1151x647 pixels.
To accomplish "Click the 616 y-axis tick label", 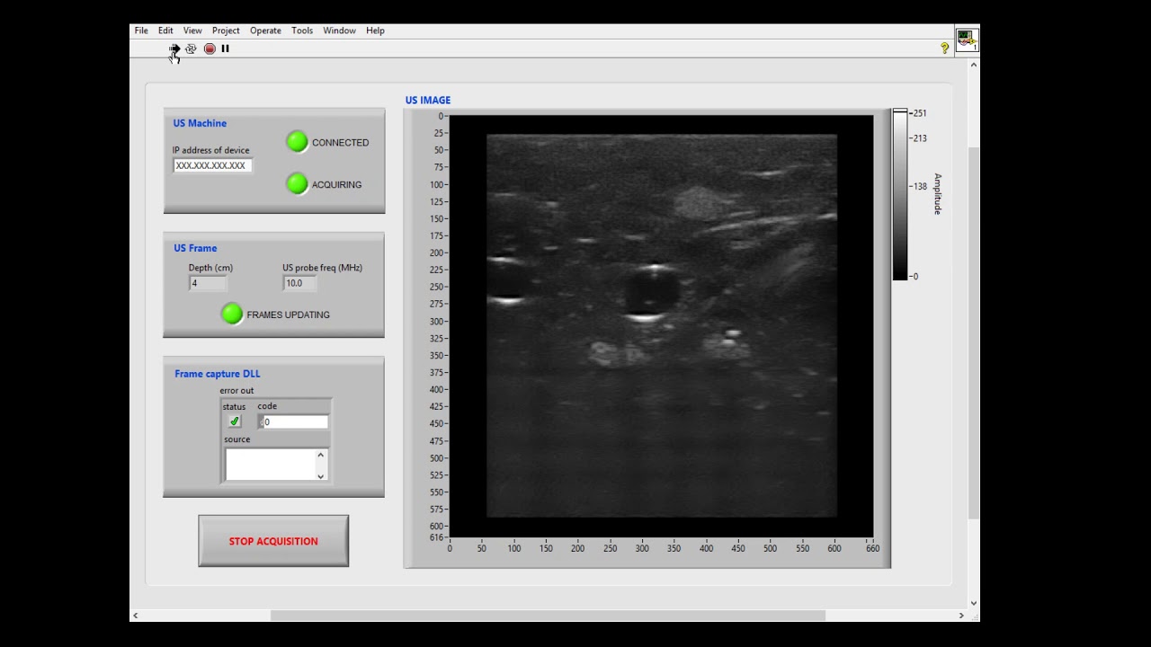I will point(436,537).
